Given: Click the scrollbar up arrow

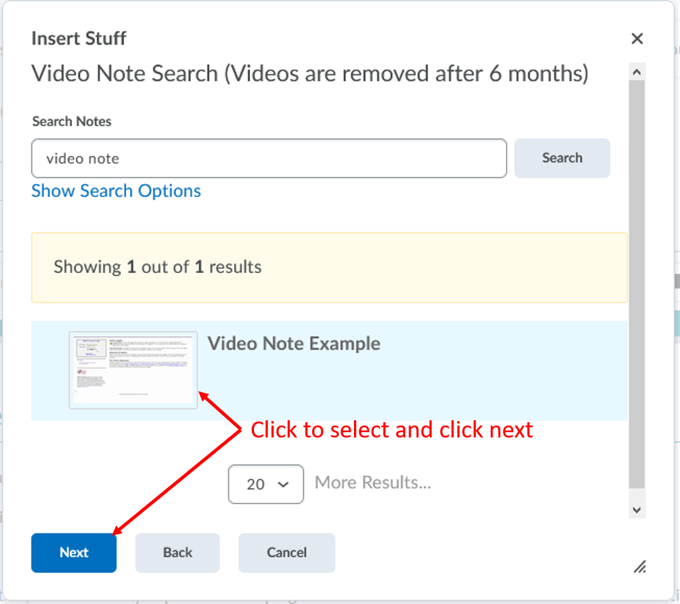Looking at the screenshot, I should 637,71.
